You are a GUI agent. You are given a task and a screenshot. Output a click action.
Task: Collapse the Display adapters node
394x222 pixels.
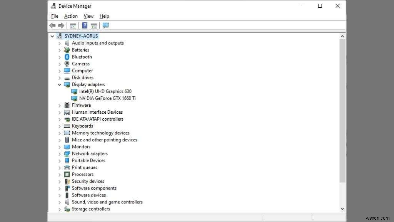(x=60, y=84)
